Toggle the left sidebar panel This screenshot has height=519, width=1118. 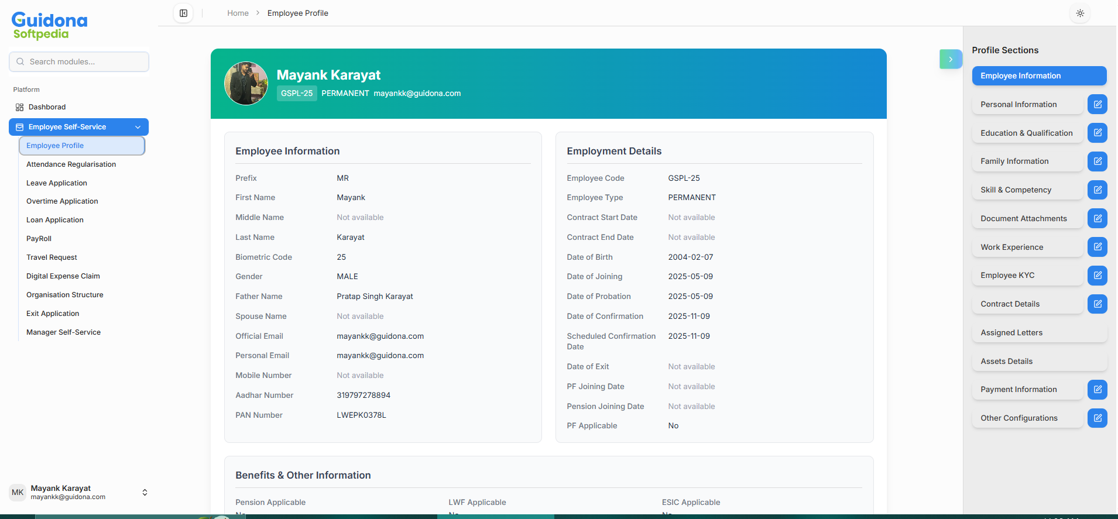(x=183, y=13)
